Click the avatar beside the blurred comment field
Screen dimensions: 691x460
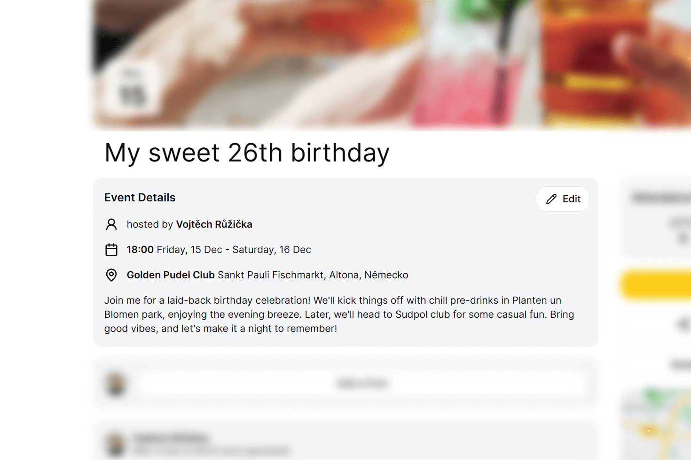coord(115,383)
